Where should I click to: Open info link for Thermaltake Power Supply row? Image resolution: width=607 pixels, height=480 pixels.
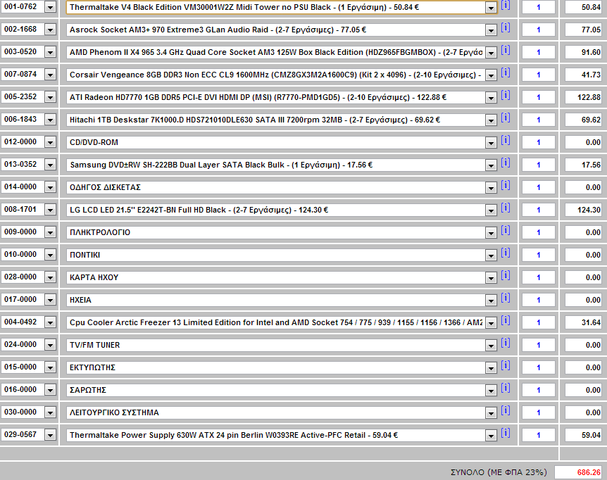[506, 433]
